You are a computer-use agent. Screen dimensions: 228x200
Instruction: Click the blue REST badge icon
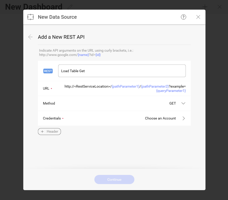48,71
